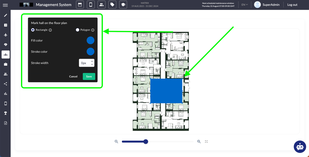Image resolution: width=309 pixels, height=157 pixels.
Task: Open the share icon in sidebar
Action: pyautogui.click(x=5, y=84)
